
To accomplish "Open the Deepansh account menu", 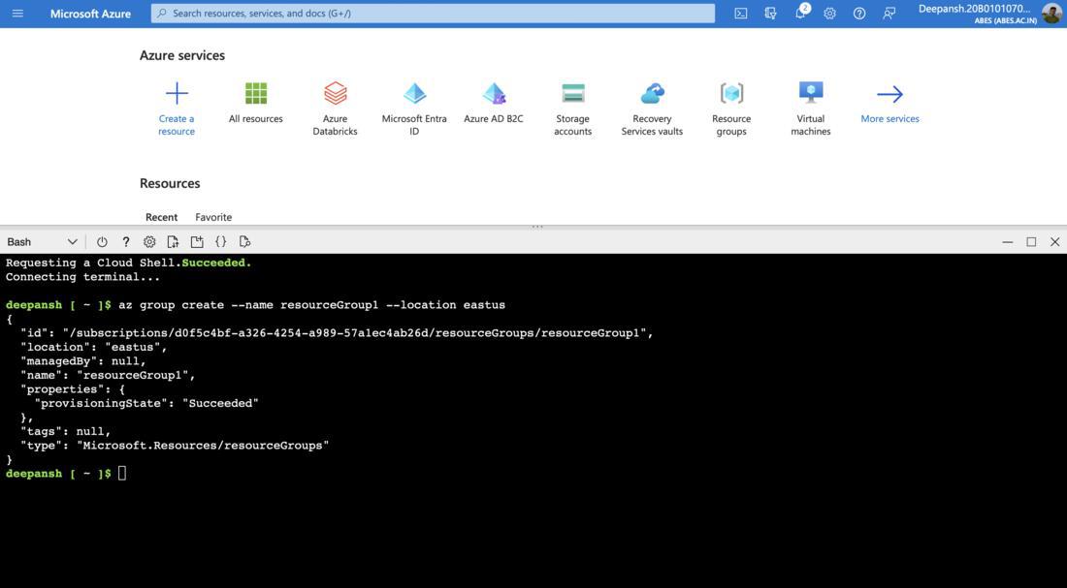I will tap(978, 14).
